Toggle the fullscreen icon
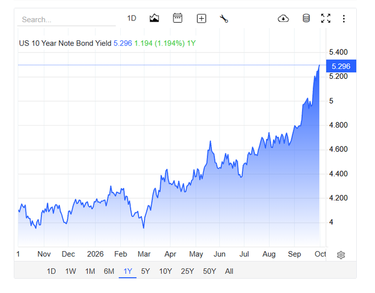Viewport: 375px width, 293px height. pos(326,18)
